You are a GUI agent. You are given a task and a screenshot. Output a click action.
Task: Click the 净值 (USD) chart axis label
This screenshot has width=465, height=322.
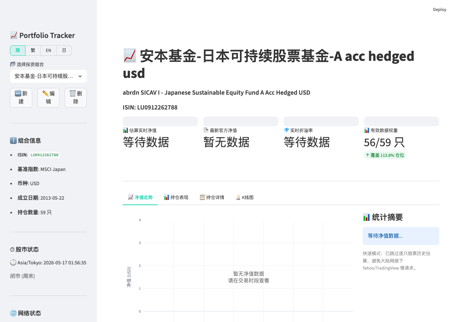pos(129,277)
